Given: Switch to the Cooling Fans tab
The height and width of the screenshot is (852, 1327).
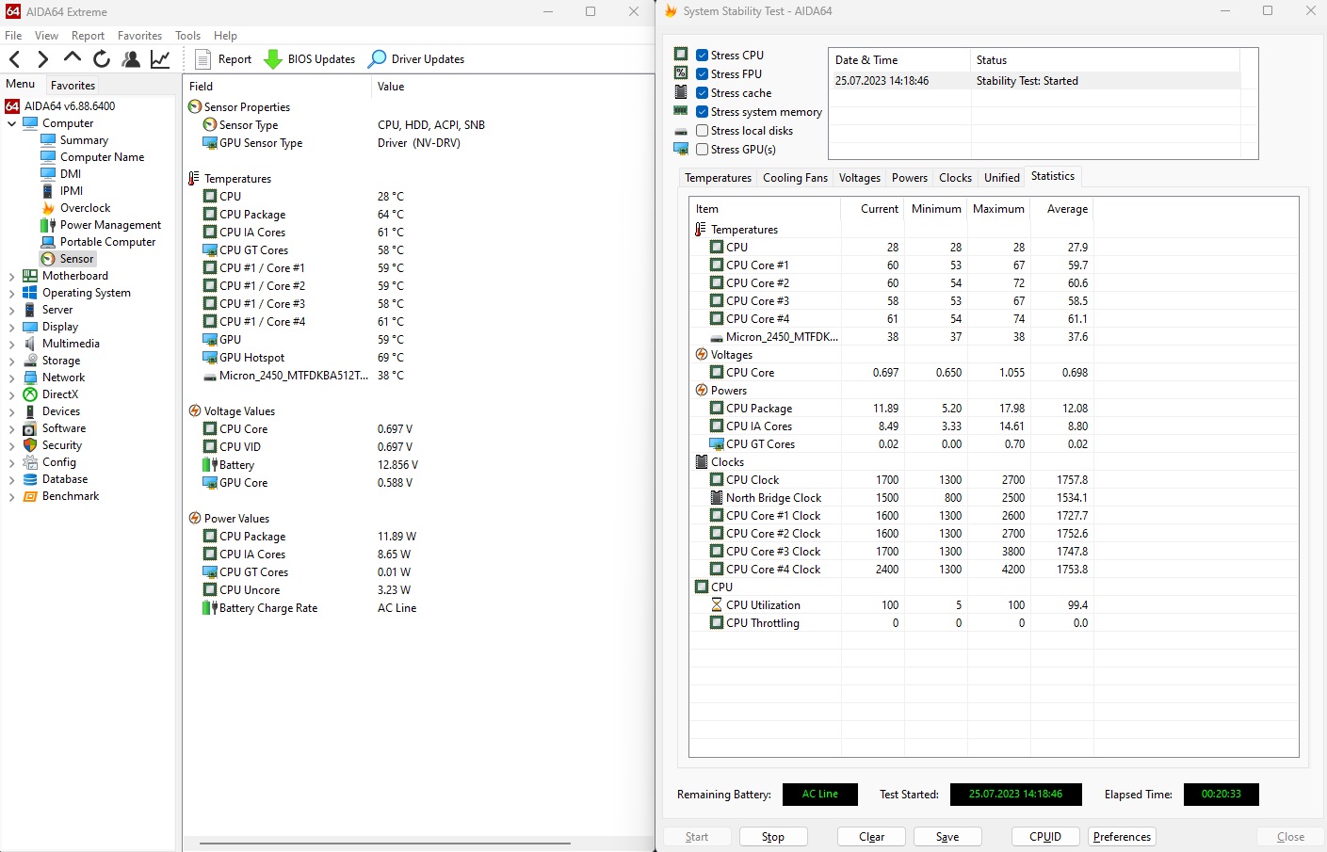Looking at the screenshot, I should pyautogui.click(x=795, y=178).
